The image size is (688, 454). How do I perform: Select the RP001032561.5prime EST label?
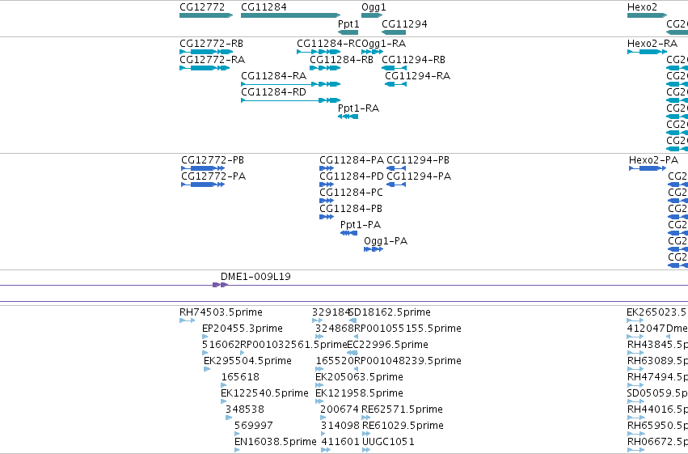coord(294,345)
